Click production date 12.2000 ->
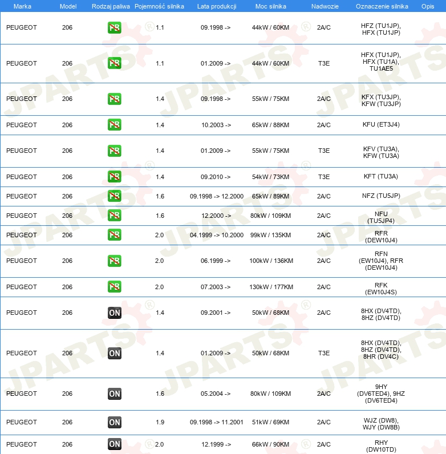Viewport: 446px width, 454px height. 216,216
